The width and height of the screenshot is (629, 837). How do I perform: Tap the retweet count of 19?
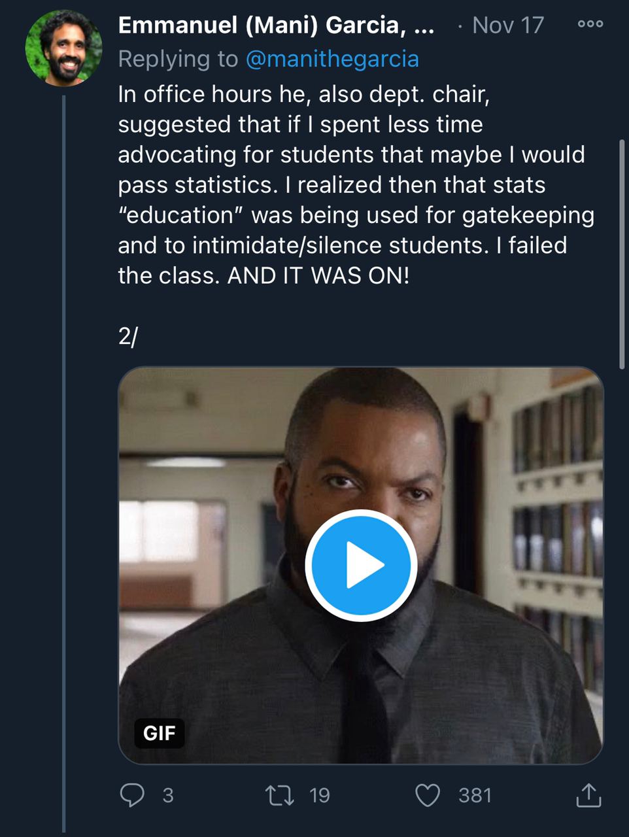click(319, 795)
